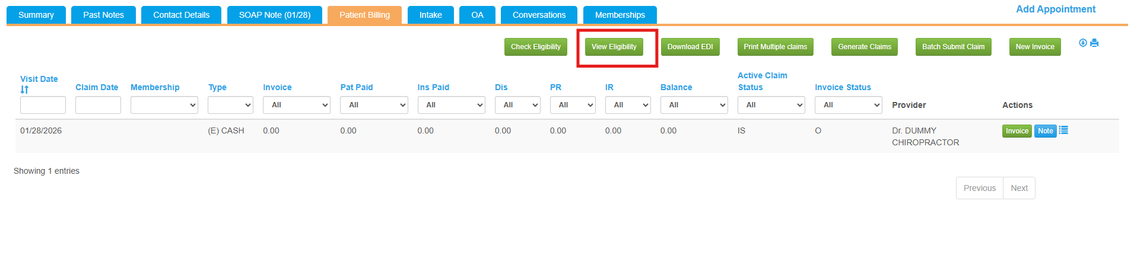Toggle Visit Date sort arrows

(24, 90)
